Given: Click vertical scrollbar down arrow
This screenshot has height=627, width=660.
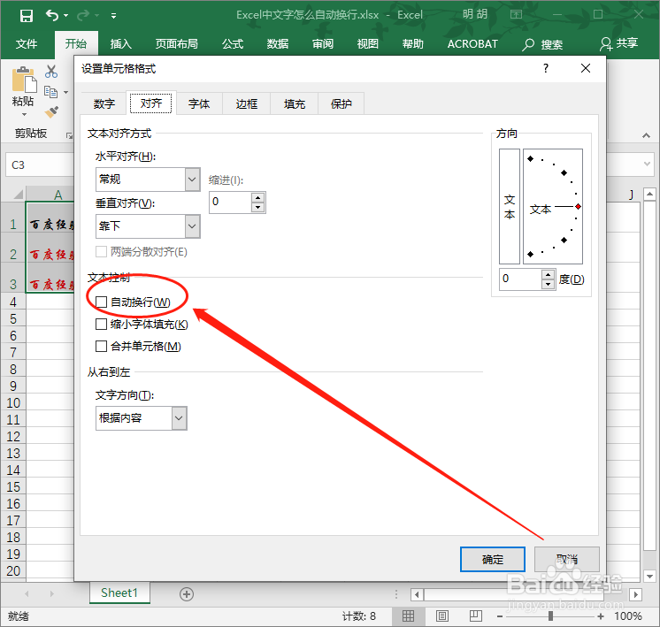Looking at the screenshot, I should pyautogui.click(x=649, y=576).
